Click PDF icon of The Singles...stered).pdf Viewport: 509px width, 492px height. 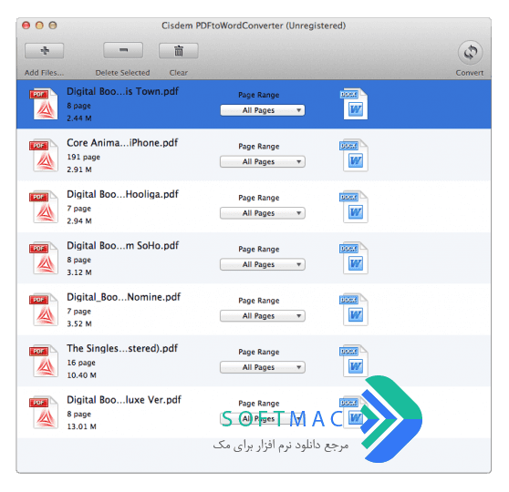click(x=44, y=361)
